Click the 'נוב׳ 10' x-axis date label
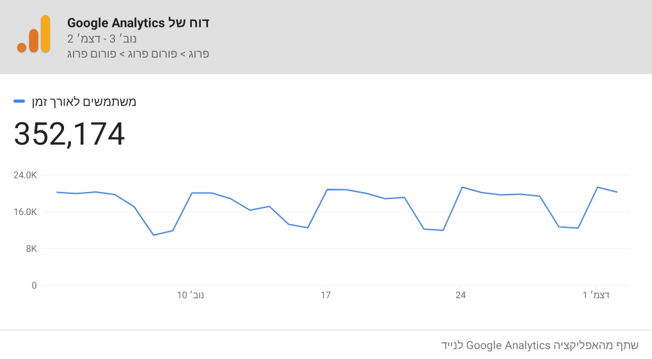 coord(191,295)
